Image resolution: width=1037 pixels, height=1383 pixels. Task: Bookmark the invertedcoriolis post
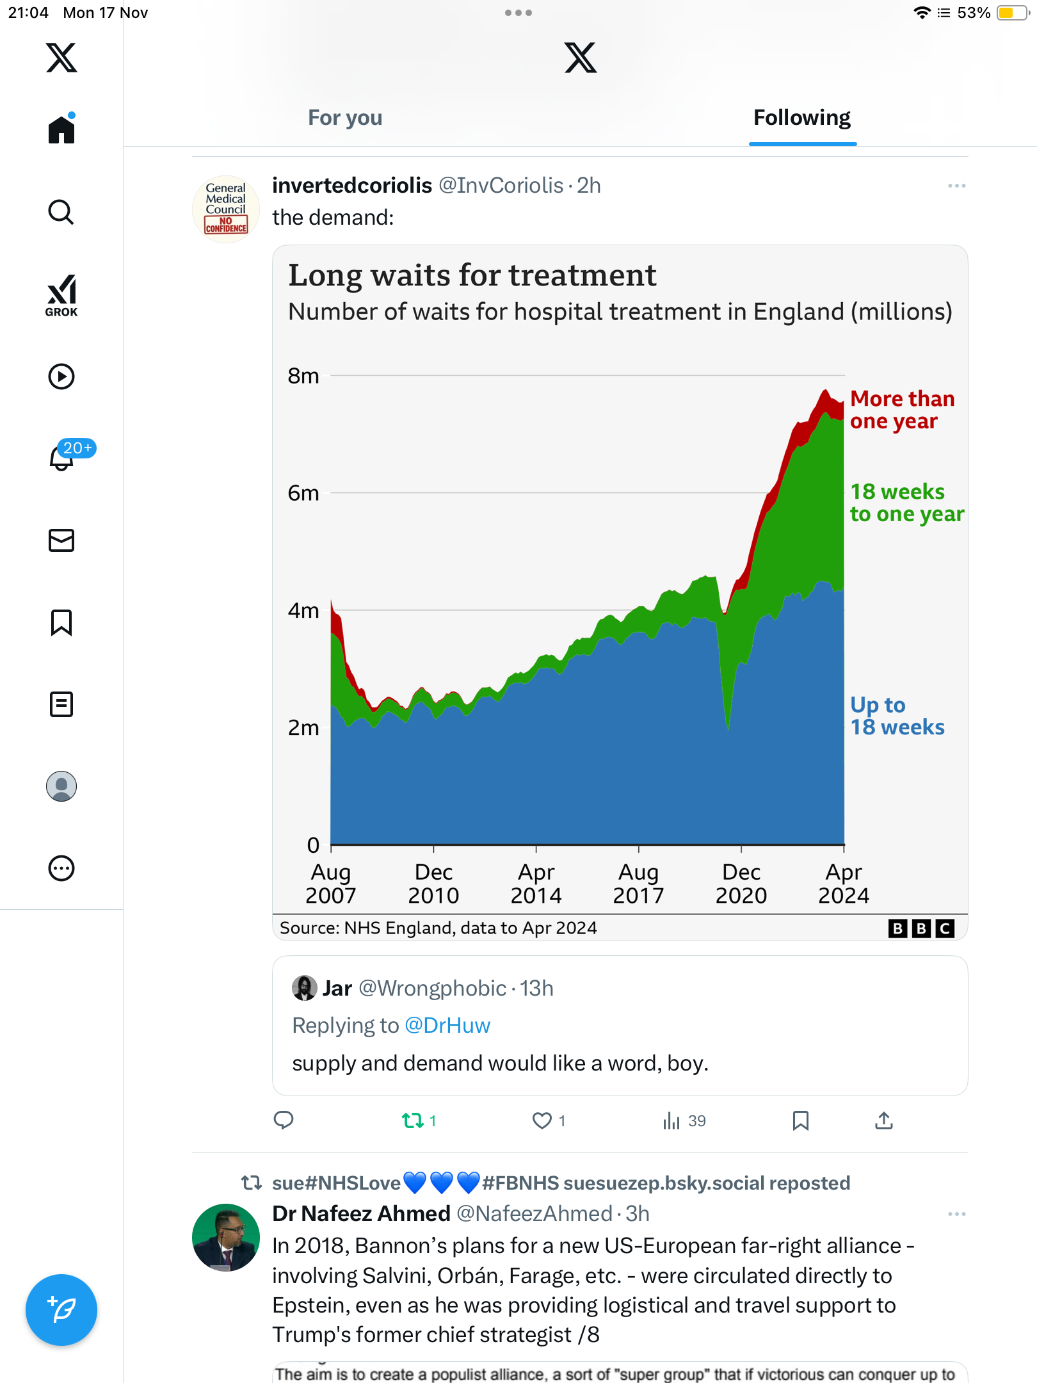pos(800,1120)
